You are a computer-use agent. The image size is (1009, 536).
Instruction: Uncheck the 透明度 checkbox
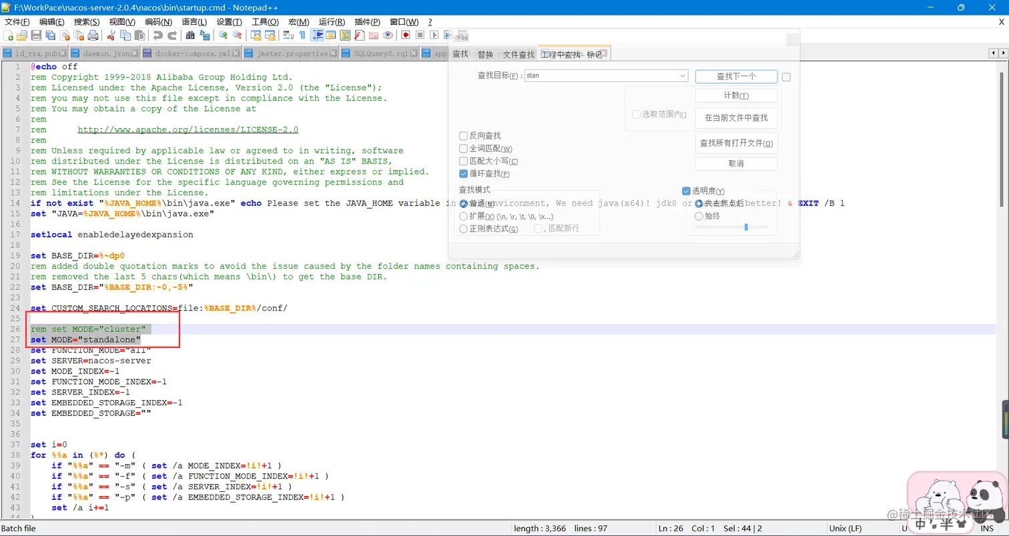(686, 191)
